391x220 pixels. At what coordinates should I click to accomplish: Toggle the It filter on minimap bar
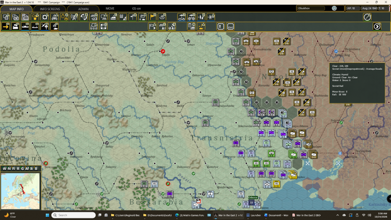point(32,168)
